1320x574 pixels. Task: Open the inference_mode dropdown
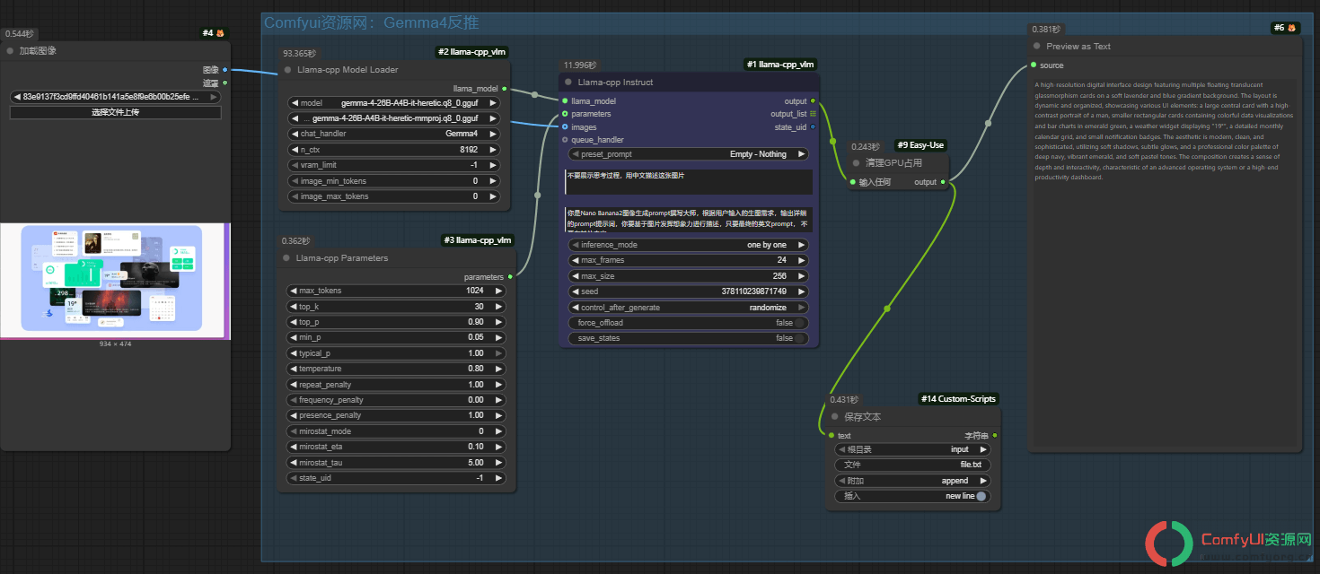688,245
